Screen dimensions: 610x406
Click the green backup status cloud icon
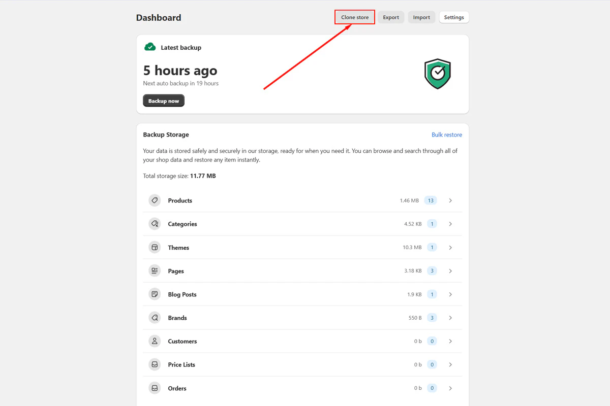[x=150, y=47]
